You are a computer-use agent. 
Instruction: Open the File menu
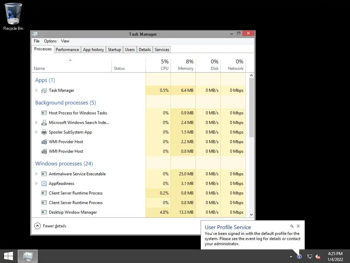tap(37, 41)
